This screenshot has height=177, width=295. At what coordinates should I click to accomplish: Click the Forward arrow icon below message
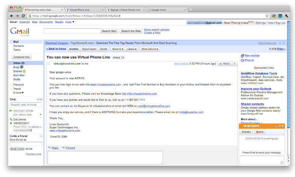point(63,148)
